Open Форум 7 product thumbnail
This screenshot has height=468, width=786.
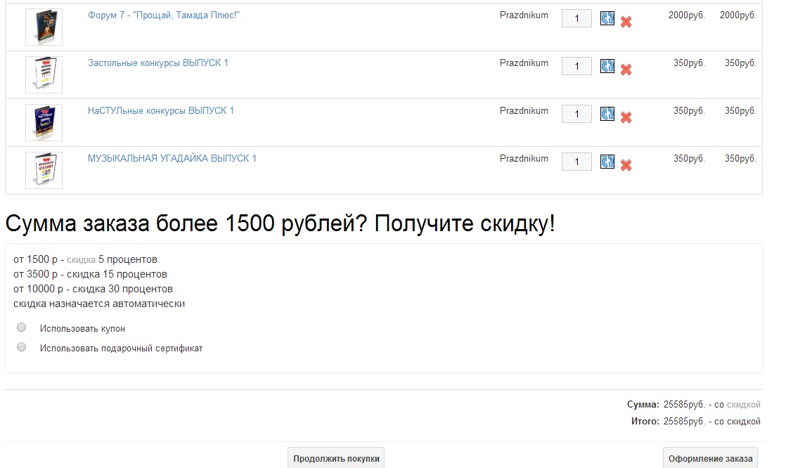(44, 27)
